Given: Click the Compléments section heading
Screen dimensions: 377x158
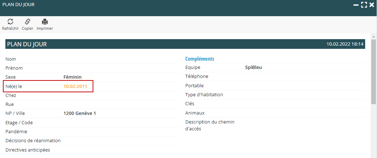Looking at the screenshot, I should [x=200, y=59].
